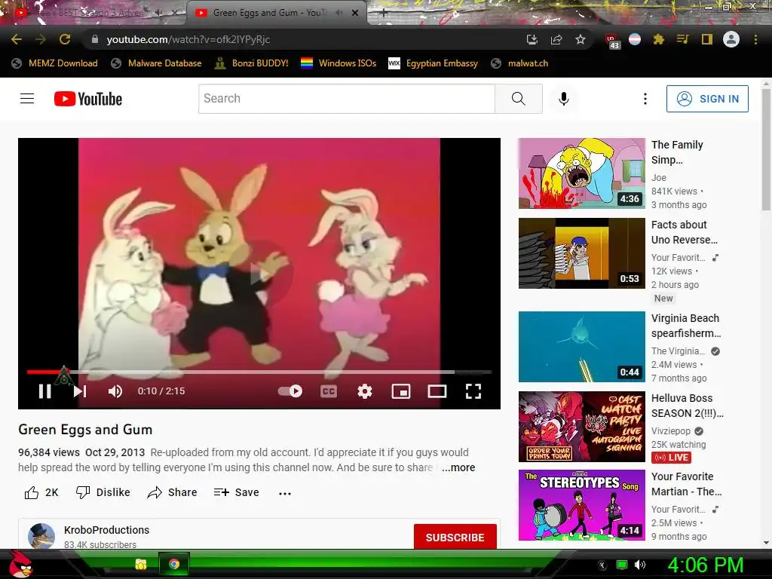Save the video to playlist
Screen dimensions: 772x579
click(236, 492)
